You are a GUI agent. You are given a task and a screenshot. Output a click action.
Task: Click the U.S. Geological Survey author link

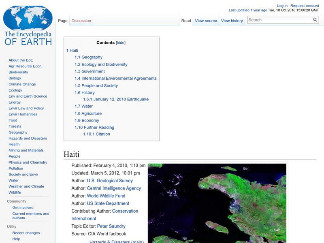(x=110, y=181)
